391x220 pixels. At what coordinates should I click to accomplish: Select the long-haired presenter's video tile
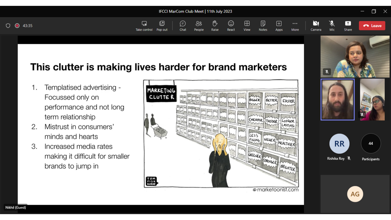pos(338,100)
